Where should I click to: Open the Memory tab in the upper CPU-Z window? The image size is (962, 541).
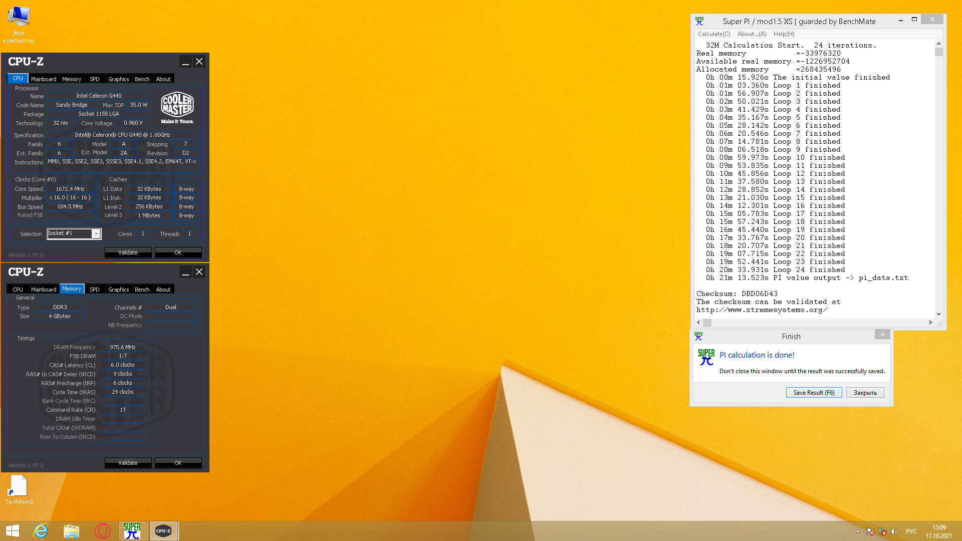(72, 79)
